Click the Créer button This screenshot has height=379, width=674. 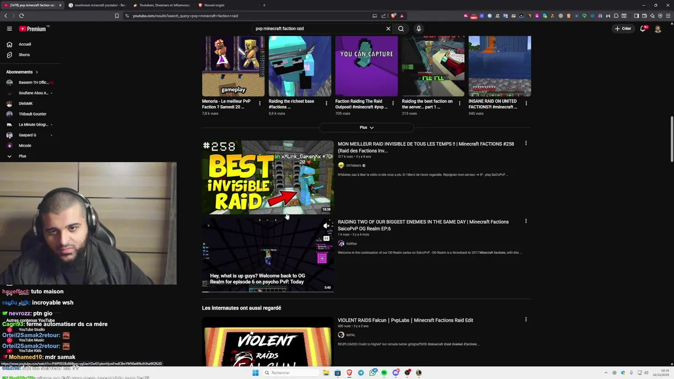623,29
